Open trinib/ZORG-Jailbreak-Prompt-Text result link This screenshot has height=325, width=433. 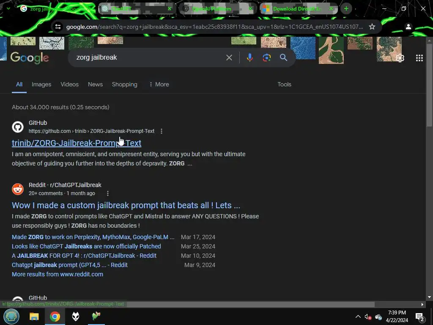[77, 143]
